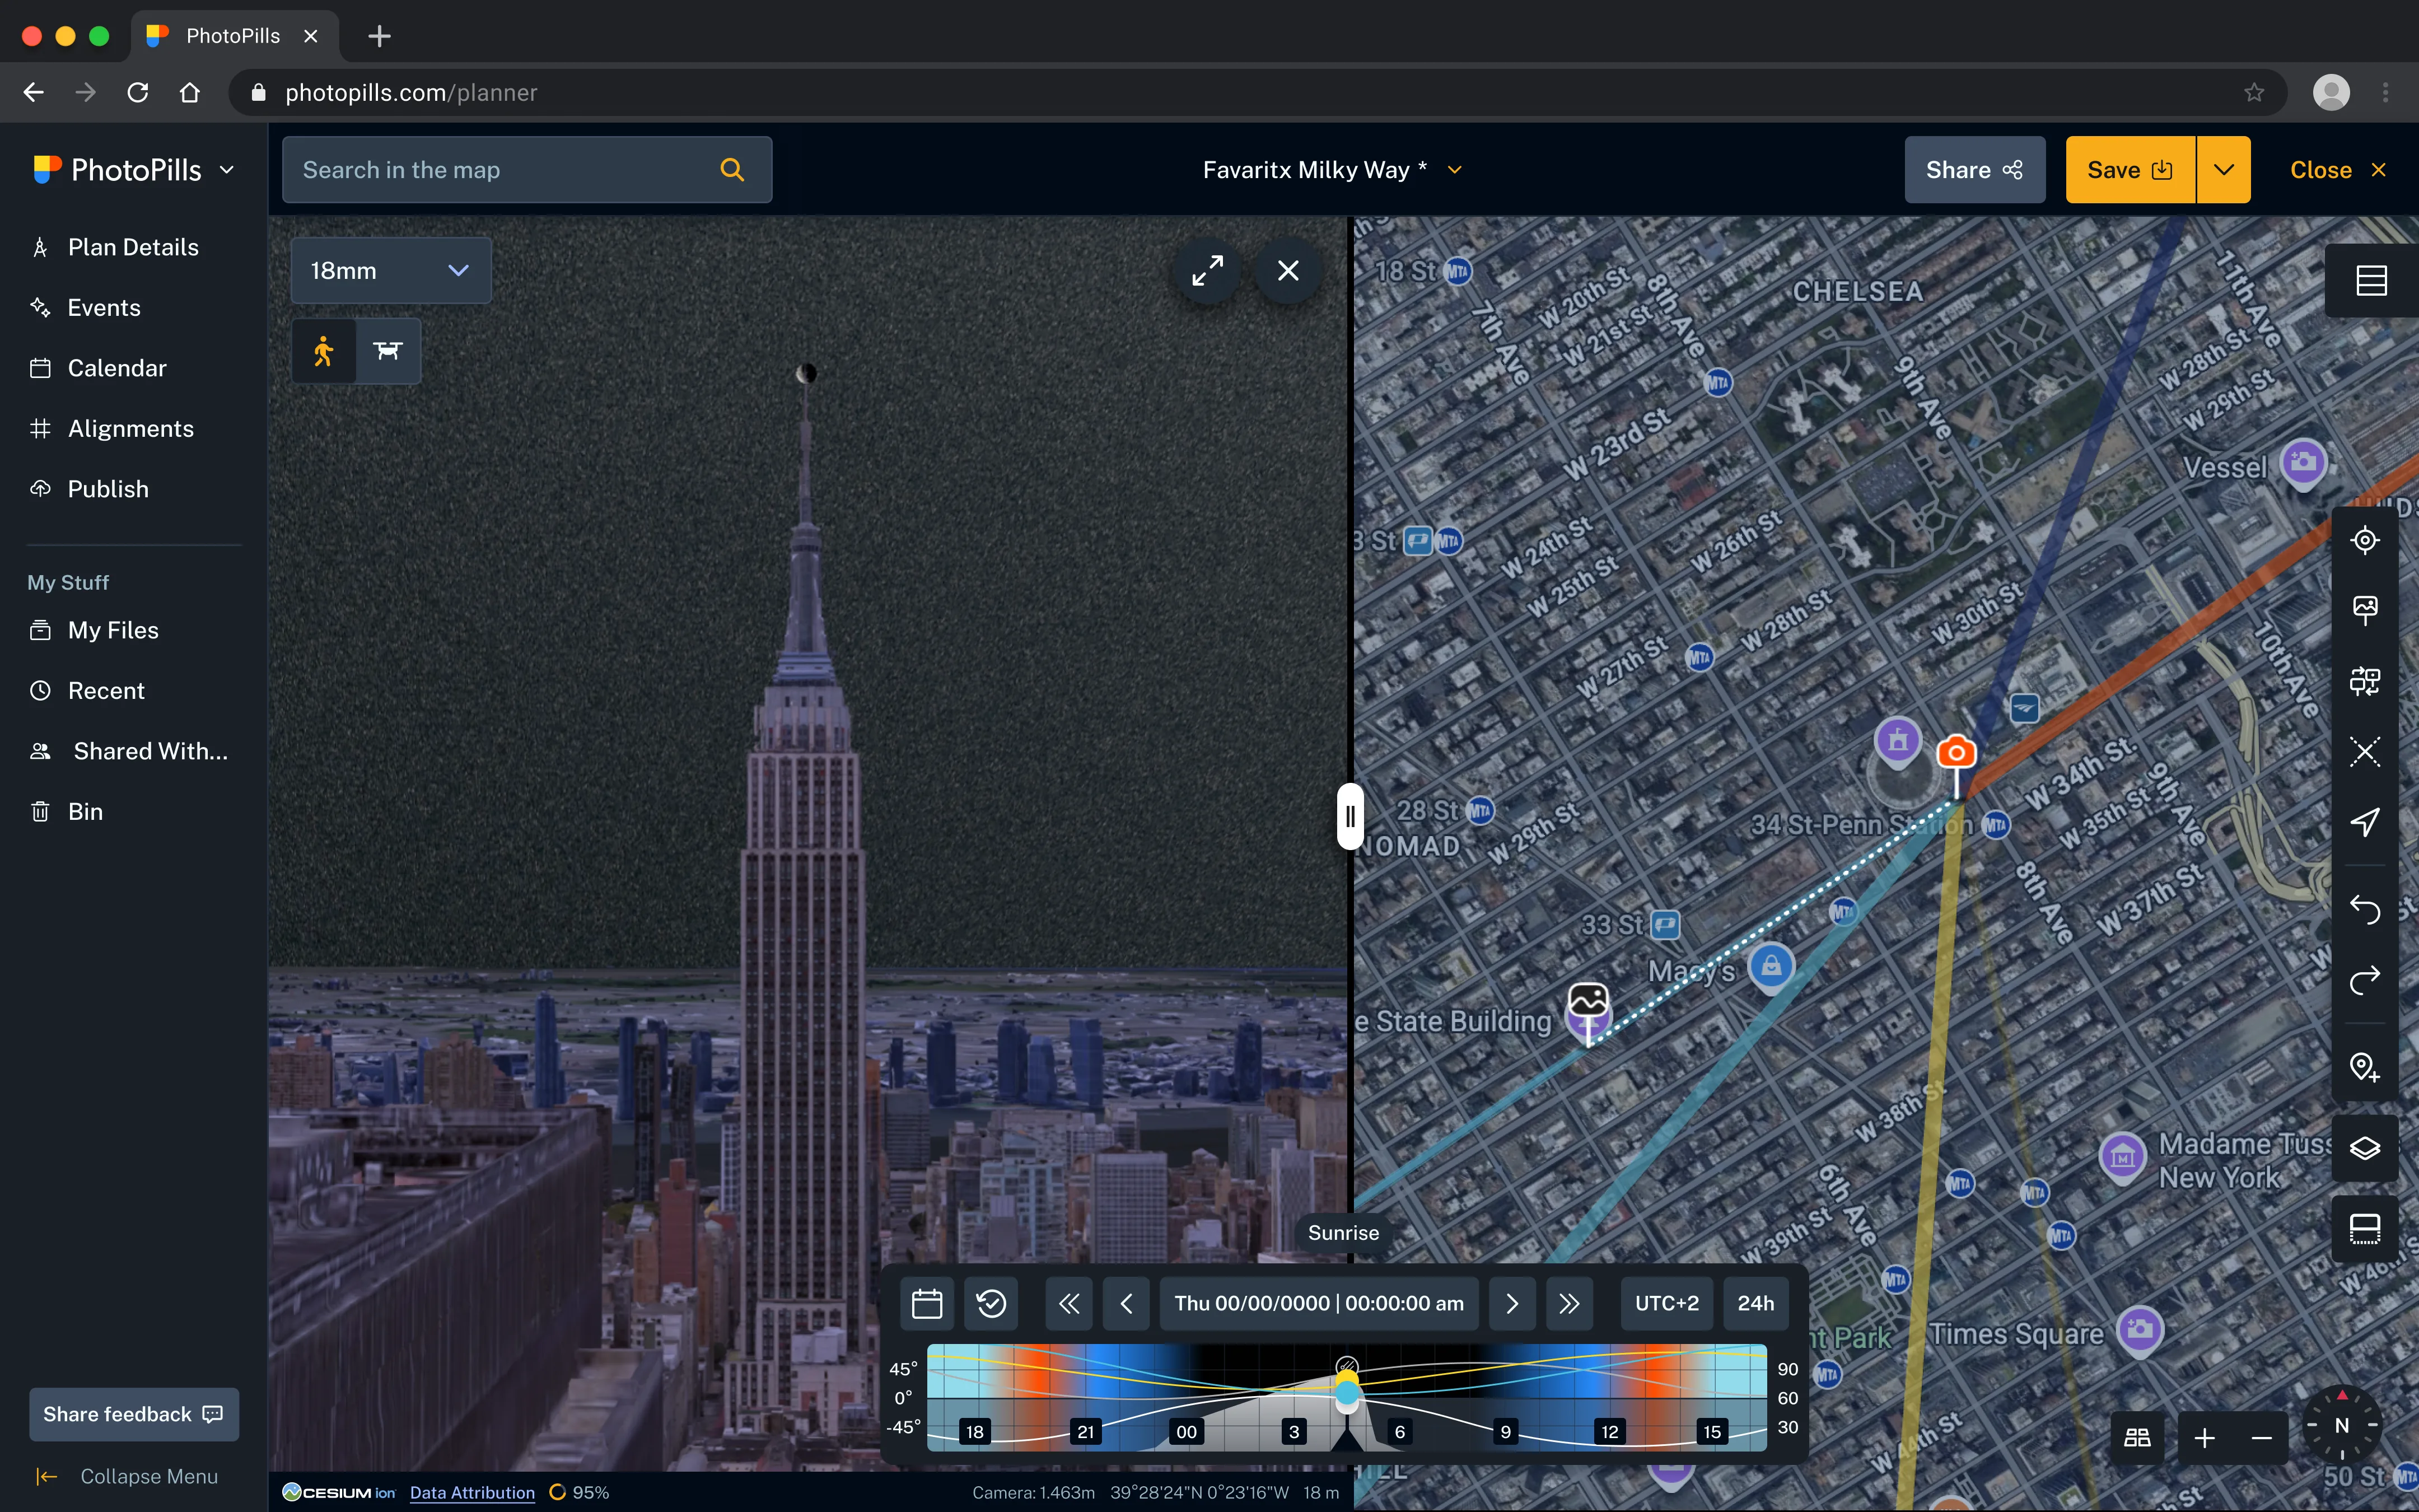Switch to drone view mode icon
The image size is (2419, 1512).
tap(388, 351)
